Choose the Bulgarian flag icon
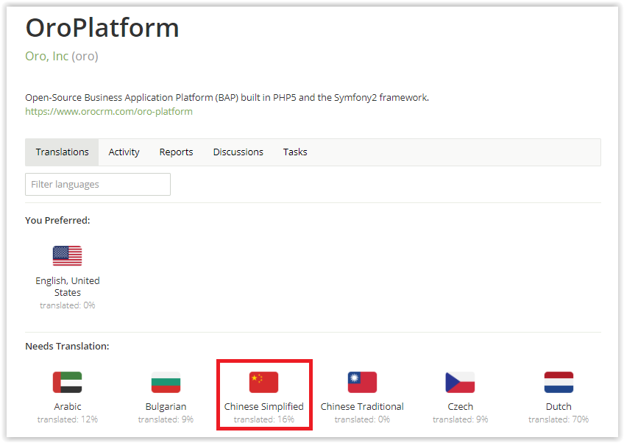The height and width of the screenshot is (443, 624). (166, 382)
